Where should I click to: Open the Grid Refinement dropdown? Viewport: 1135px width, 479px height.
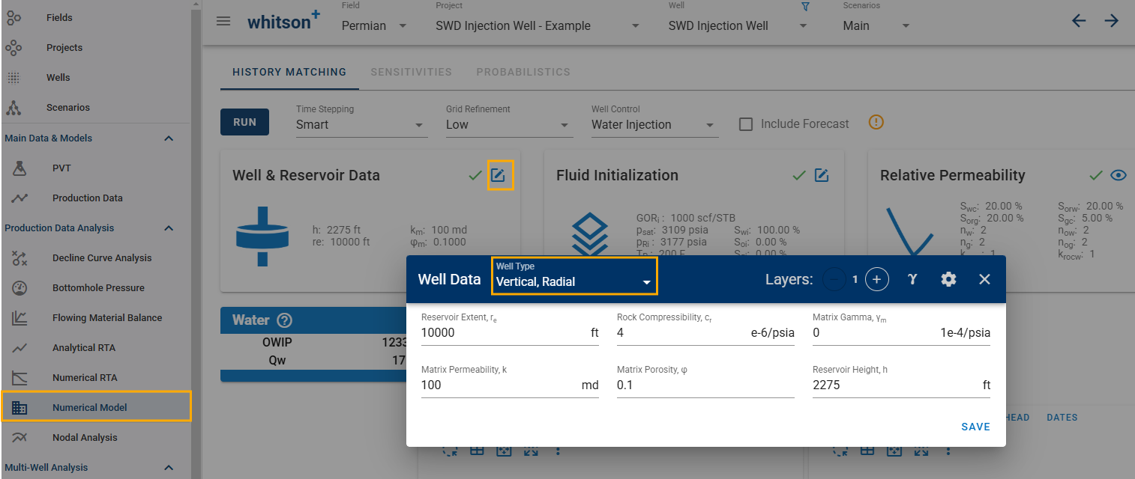[x=509, y=125]
